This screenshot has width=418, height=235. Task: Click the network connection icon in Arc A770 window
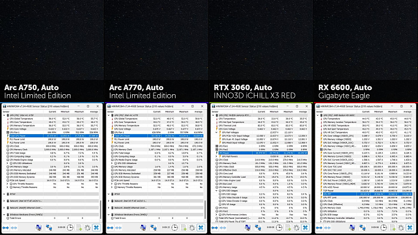click(x=153, y=228)
